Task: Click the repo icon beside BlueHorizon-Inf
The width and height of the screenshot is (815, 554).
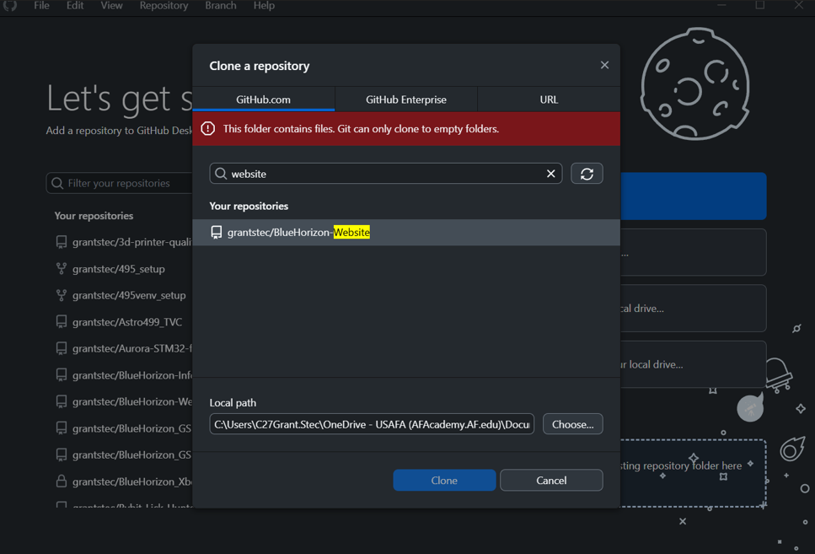Action: point(62,375)
